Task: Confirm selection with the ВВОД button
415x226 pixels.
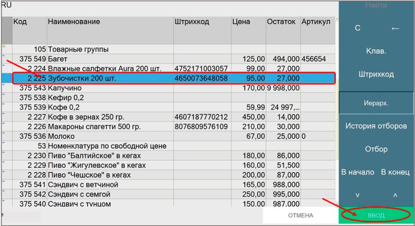Action: [x=376, y=215]
